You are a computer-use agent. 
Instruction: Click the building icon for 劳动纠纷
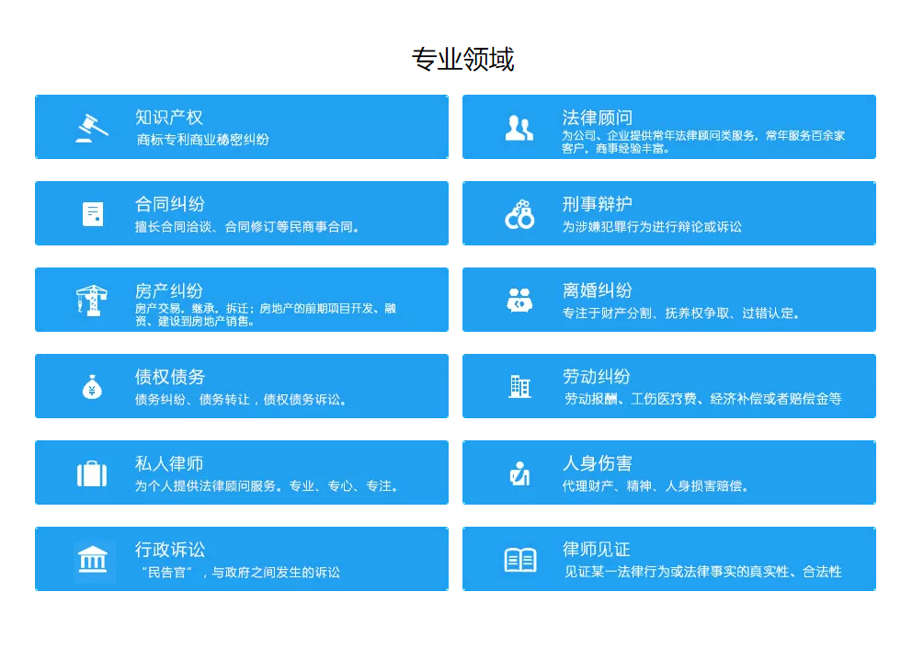[x=520, y=386]
